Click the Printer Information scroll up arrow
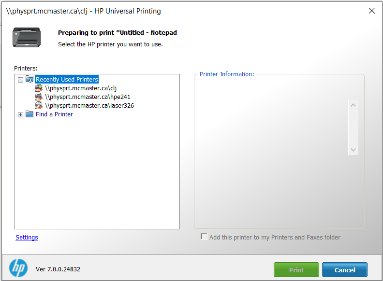The image size is (383, 281). click(x=353, y=105)
